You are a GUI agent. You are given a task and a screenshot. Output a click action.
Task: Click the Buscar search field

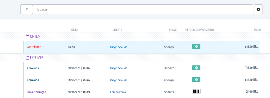(x=143, y=9)
